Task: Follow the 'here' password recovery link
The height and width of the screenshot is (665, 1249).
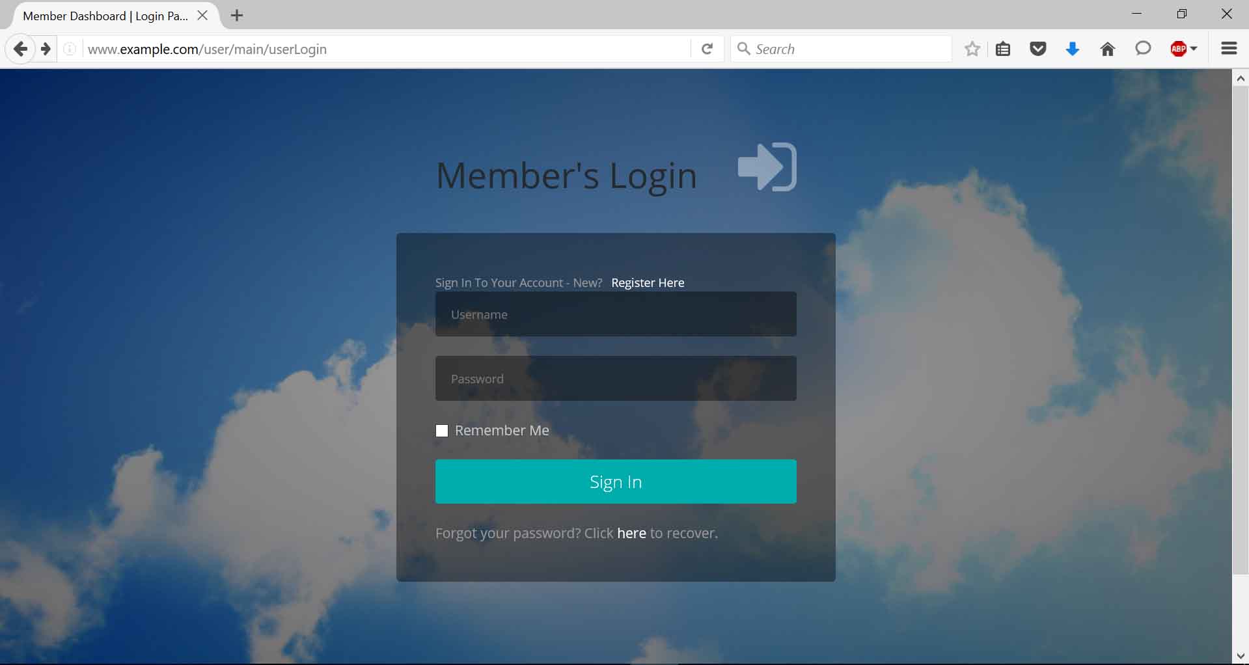Action: click(x=631, y=534)
